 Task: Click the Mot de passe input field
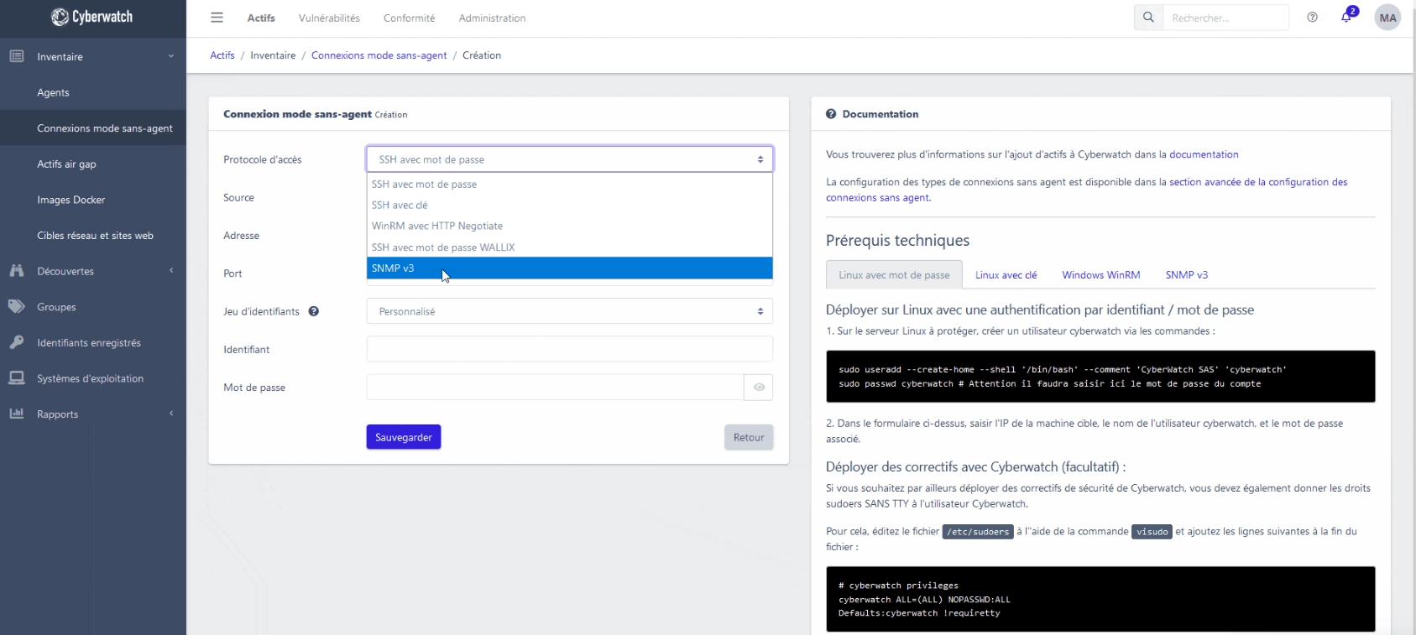[556, 388]
